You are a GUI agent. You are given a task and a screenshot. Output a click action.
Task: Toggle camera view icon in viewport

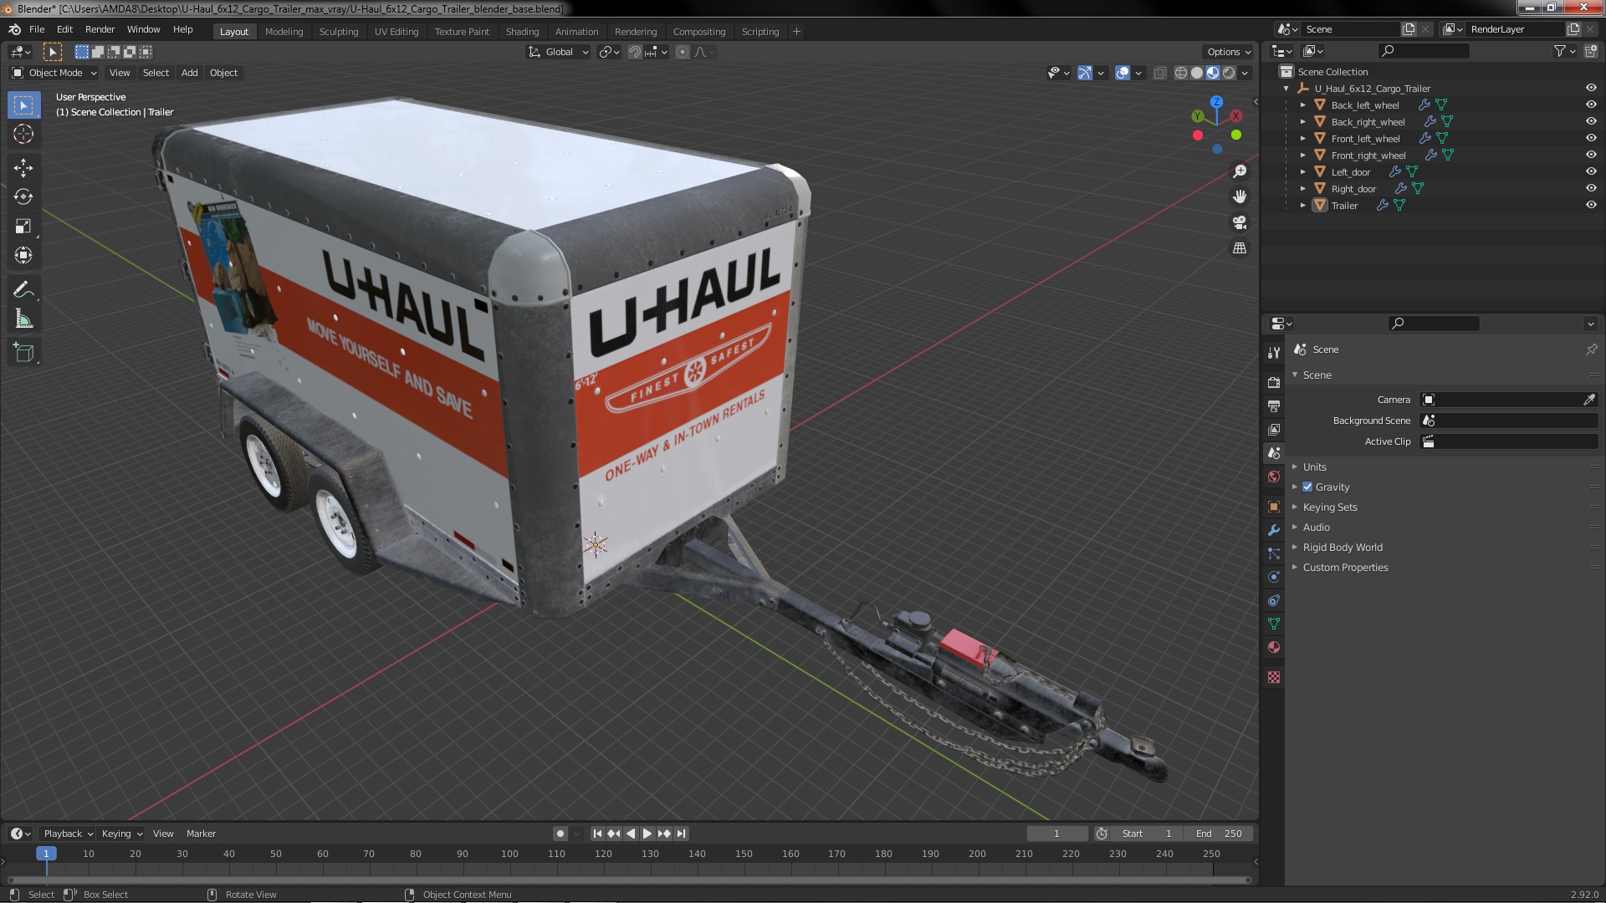(x=1240, y=222)
